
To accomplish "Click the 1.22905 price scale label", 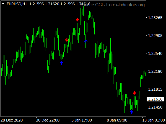I will (155, 36).
